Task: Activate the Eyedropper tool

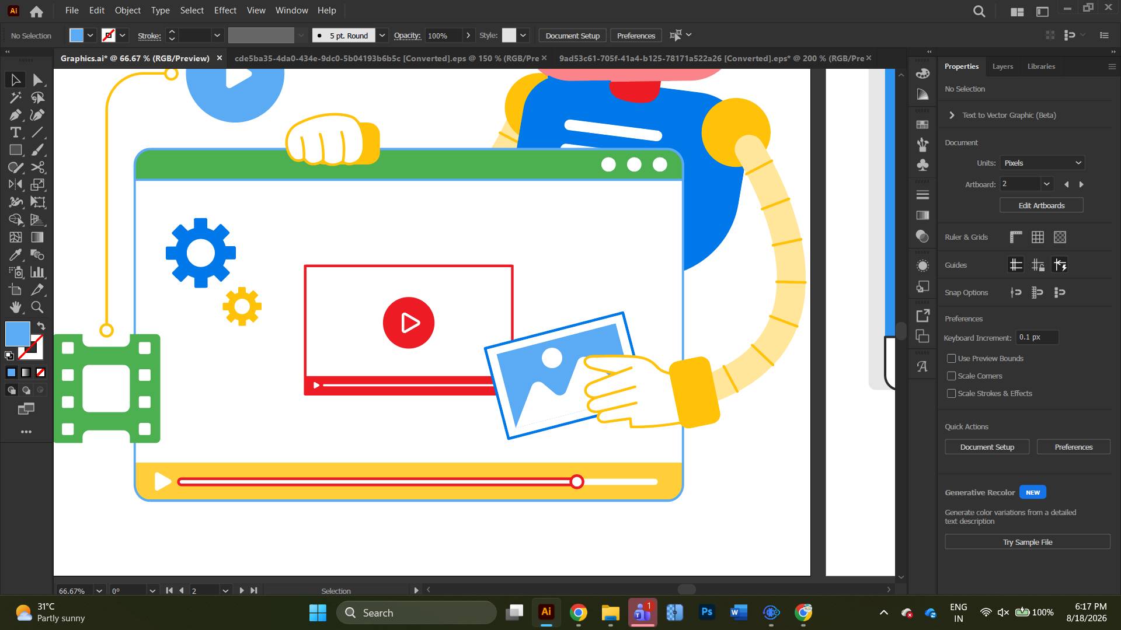Action: [x=15, y=255]
